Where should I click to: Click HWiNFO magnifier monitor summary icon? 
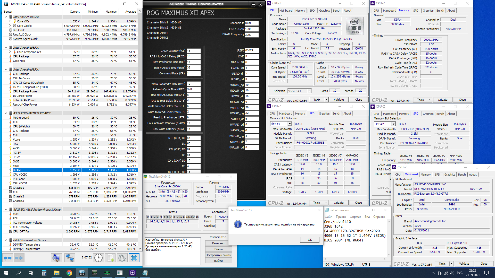[x=56, y=258]
